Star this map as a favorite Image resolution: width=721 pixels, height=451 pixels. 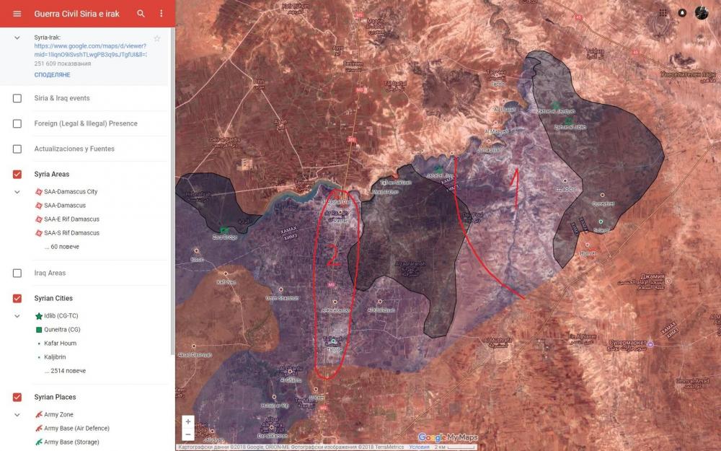[157, 38]
